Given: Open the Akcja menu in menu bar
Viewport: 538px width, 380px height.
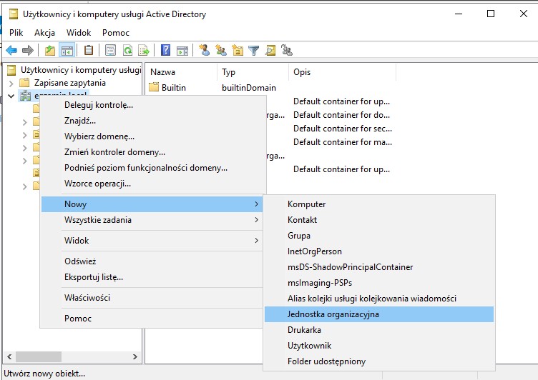Looking at the screenshot, I should click(x=44, y=33).
